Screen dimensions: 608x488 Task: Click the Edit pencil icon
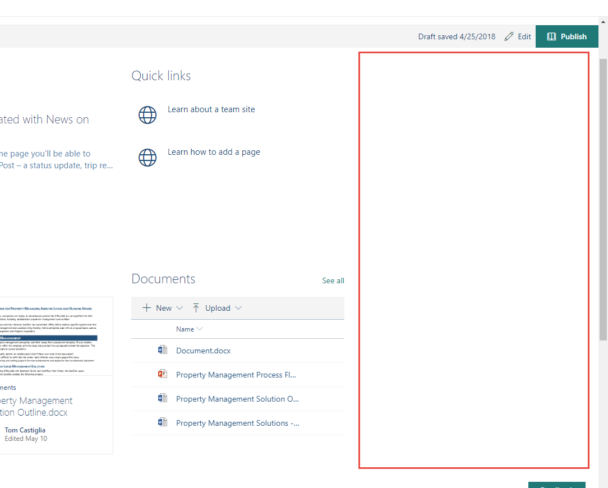tap(509, 36)
